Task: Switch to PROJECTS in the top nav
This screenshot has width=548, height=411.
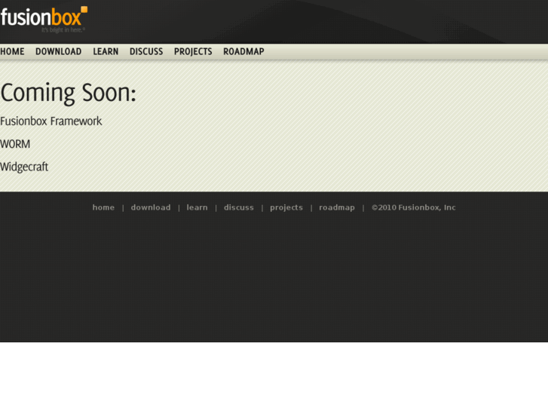Action: [x=193, y=52]
